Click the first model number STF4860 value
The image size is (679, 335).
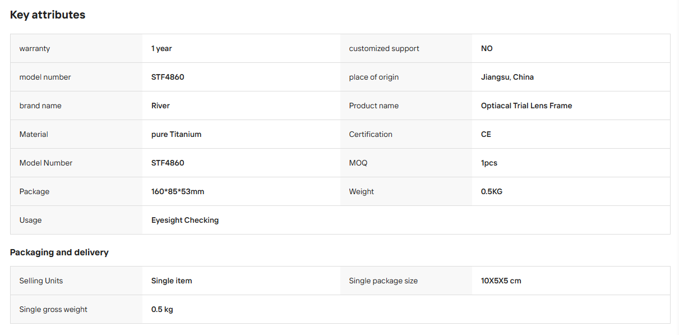[x=168, y=77]
